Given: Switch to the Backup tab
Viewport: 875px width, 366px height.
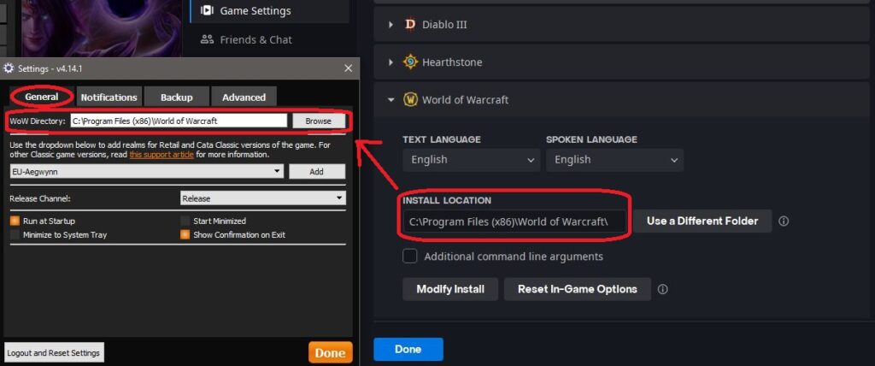Looking at the screenshot, I should point(177,97).
